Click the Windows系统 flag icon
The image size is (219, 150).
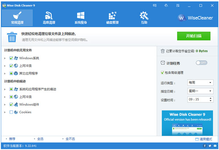tap(16, 58)
